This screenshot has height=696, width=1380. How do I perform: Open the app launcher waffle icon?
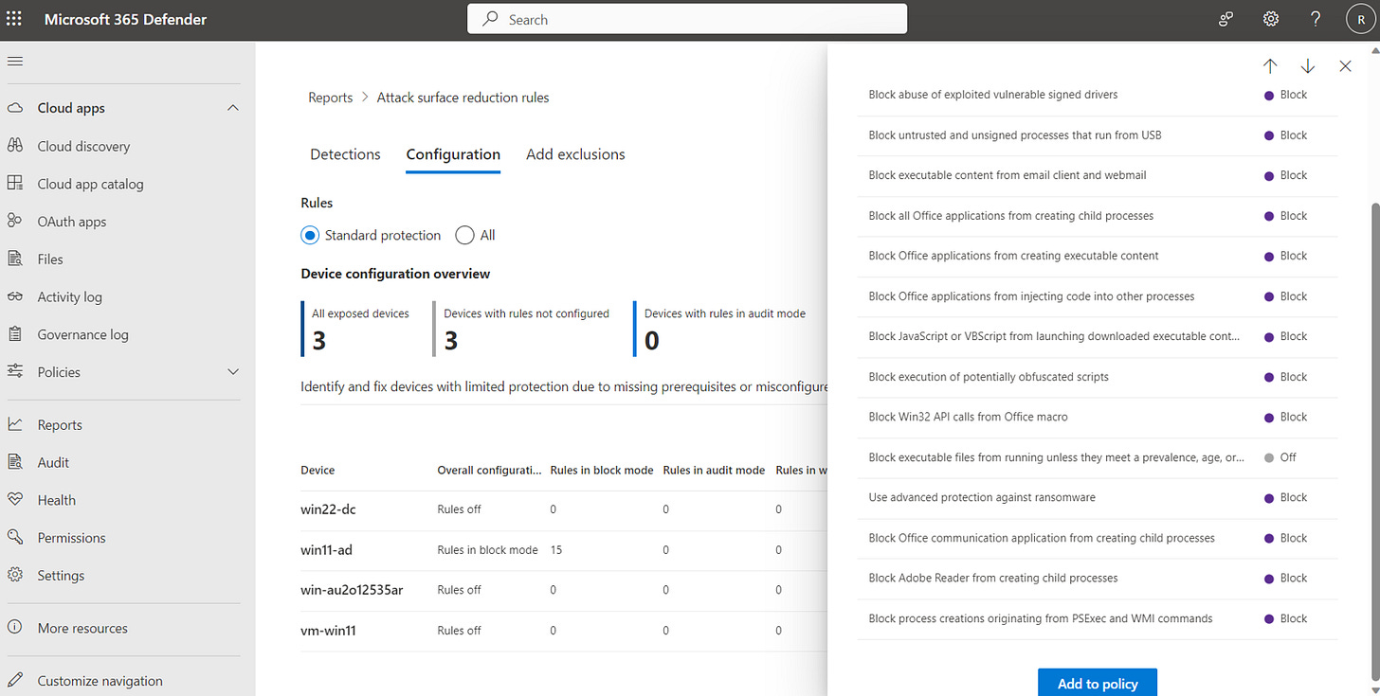click(14, 19)
